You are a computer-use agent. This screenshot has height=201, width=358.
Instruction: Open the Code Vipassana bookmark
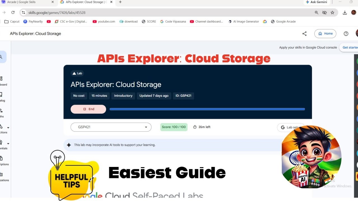click(173, 21)
